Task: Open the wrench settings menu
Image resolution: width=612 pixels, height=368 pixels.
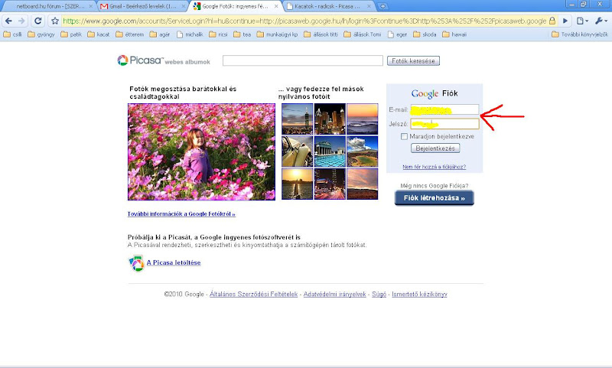Action: click(601, 21)
